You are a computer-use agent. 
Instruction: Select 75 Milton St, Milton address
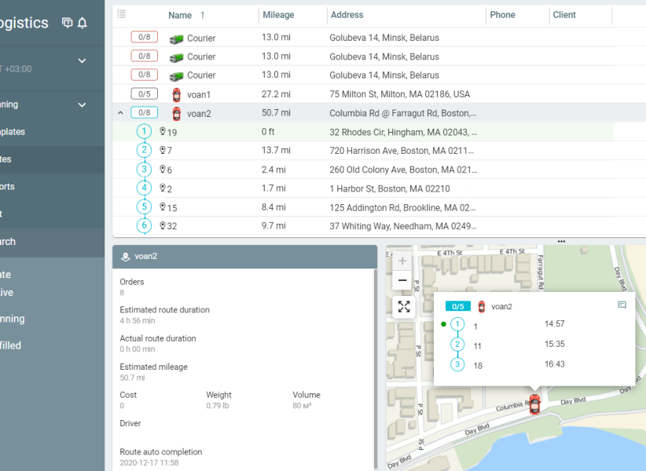(399, 94)
